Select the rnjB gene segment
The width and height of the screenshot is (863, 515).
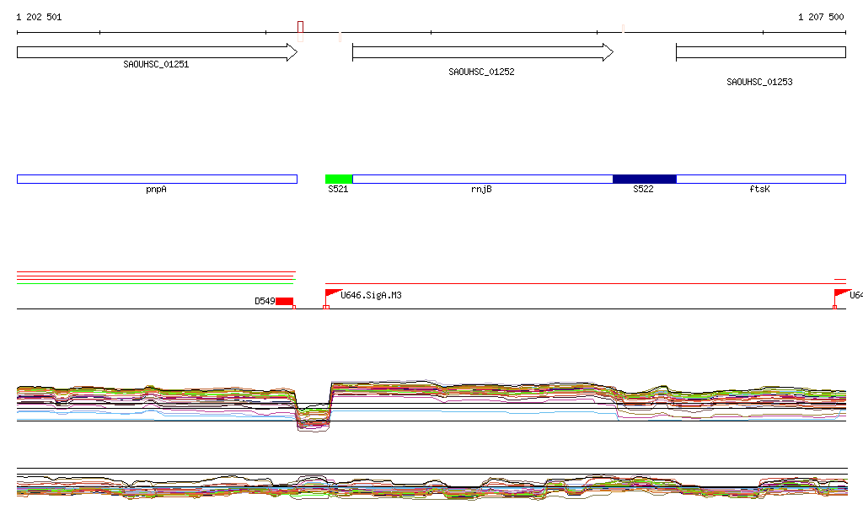(x=482, y=179)
